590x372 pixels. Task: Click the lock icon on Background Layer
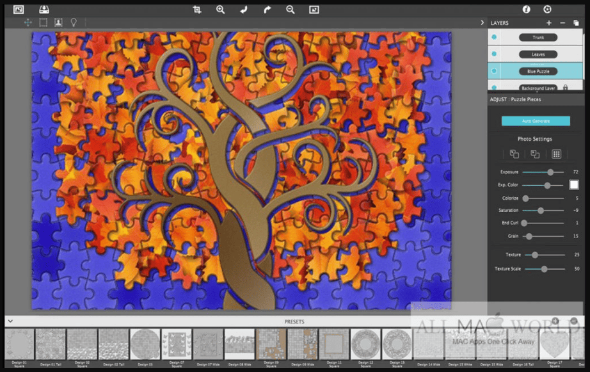[565, 87]
